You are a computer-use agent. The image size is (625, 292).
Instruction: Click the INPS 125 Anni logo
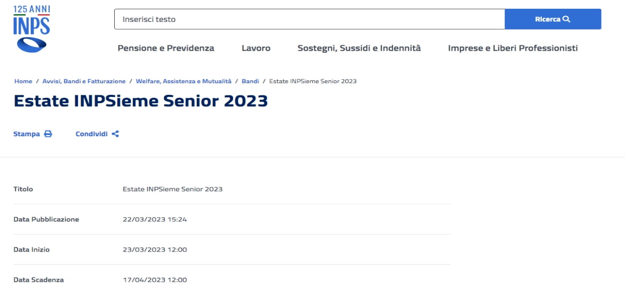(x=32, y=29)
